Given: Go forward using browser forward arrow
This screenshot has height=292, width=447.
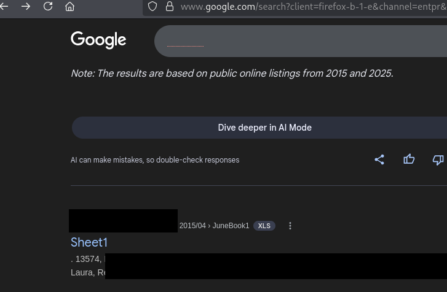Looking at the screenshot, I should pyautogui.click(x=26, y=6).
